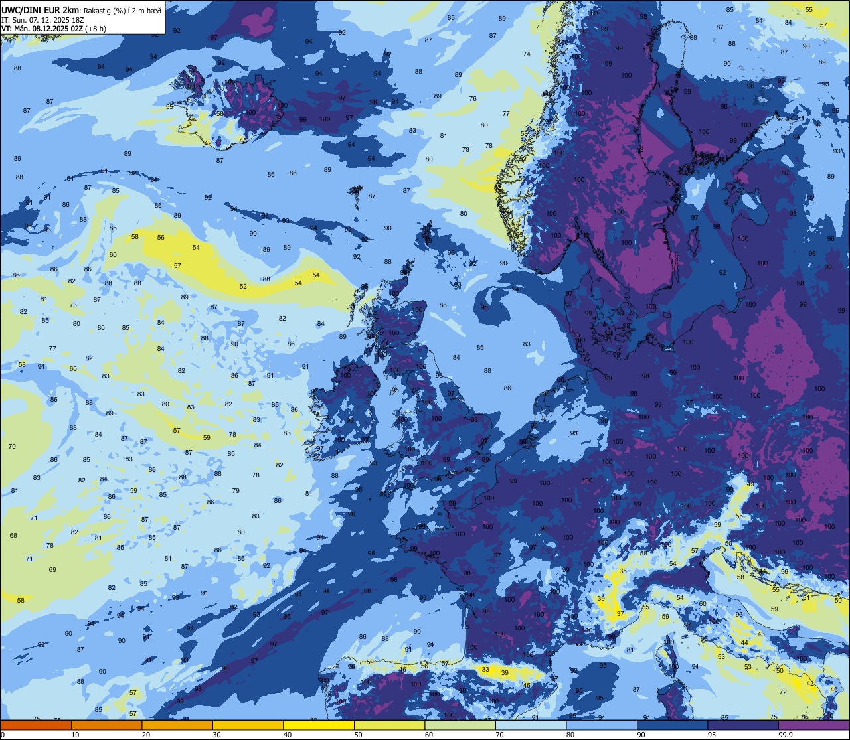This screenshot has height=740, width=850.
Task: Click the 40–50% bright yellow legend segment
Action: point(319,725)
